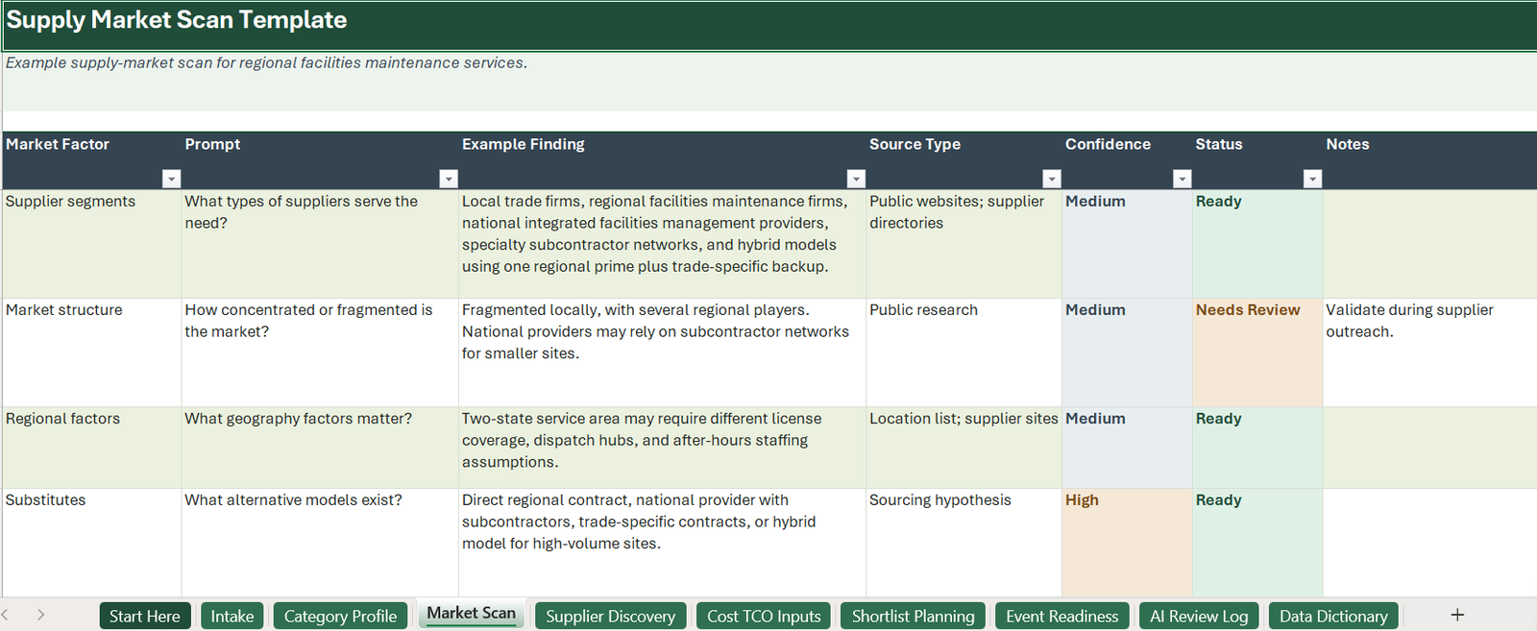Select the Market structure cell
Viewport: 1537px width, 631px height.
click(x=92, y=352)
